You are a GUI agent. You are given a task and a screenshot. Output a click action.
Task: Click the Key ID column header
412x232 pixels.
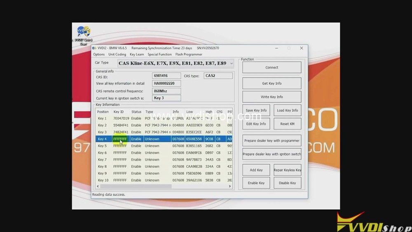pyautogui.click(x=119, y=112)
